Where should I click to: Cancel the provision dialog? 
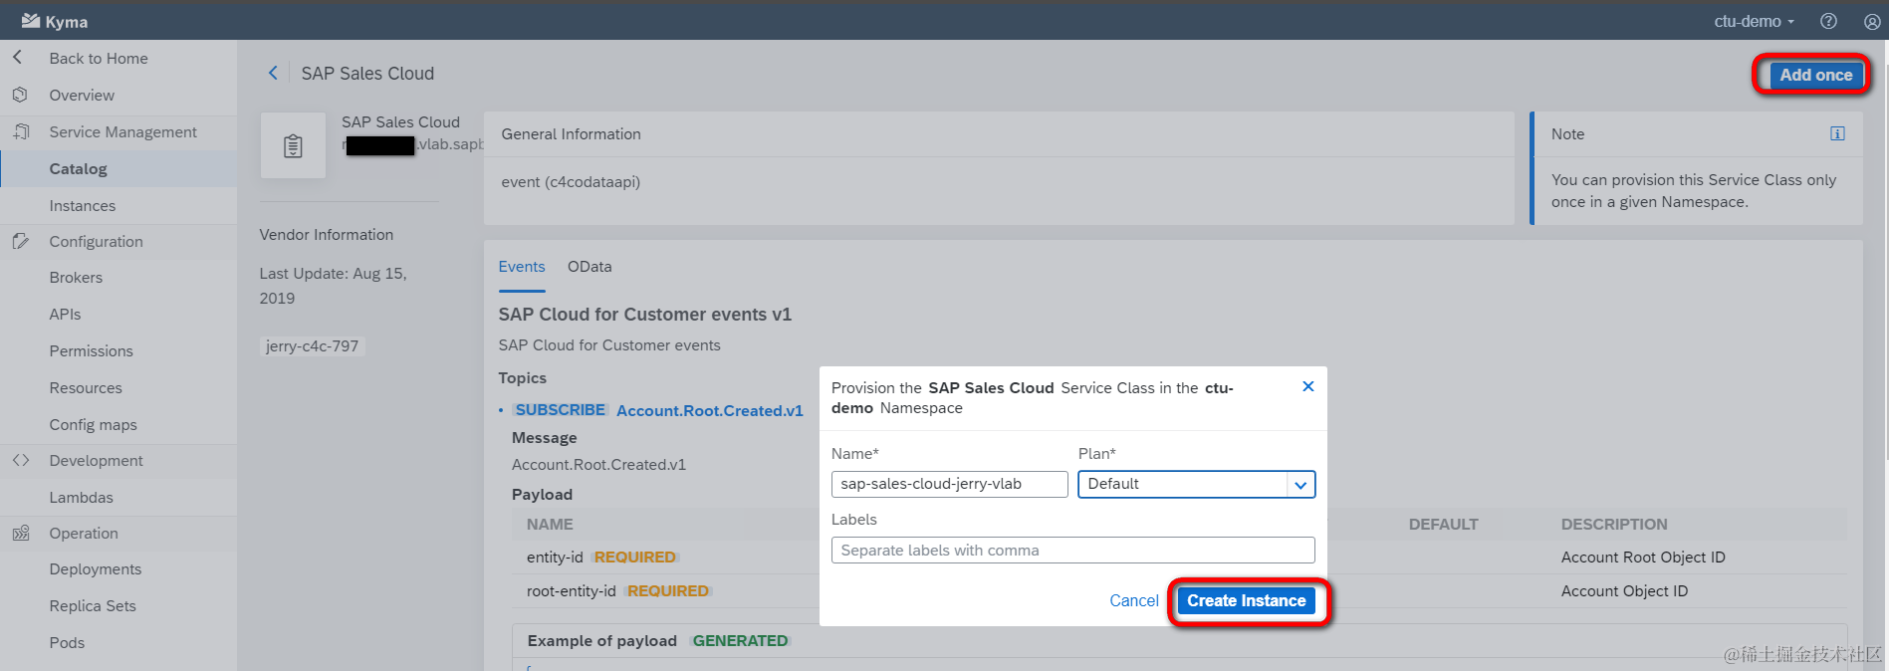click(1134, 600)
